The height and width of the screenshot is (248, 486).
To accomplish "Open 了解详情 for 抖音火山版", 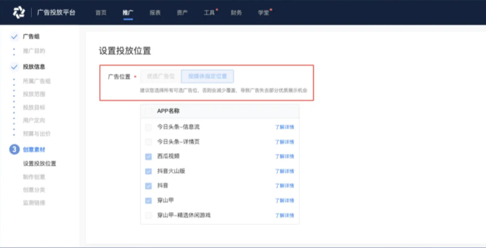I will 284,171.
